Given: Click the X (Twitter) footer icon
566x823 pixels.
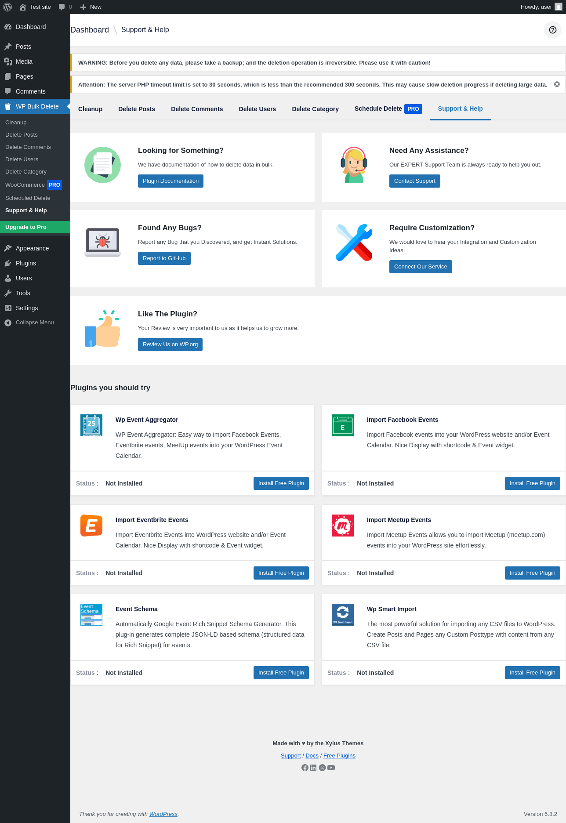Looking at the screenshot, I should pos(322,768).
